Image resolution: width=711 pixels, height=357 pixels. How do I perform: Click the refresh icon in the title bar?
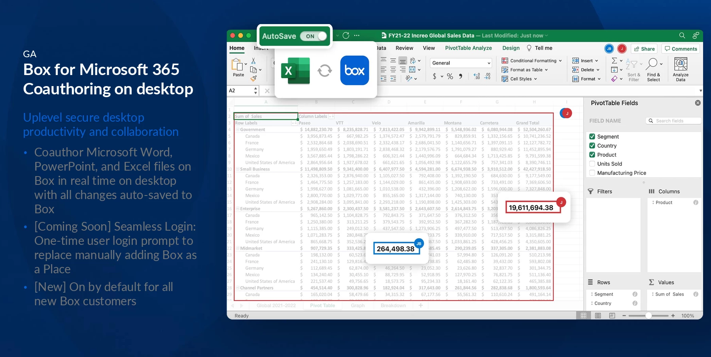[x=346, y=36]
